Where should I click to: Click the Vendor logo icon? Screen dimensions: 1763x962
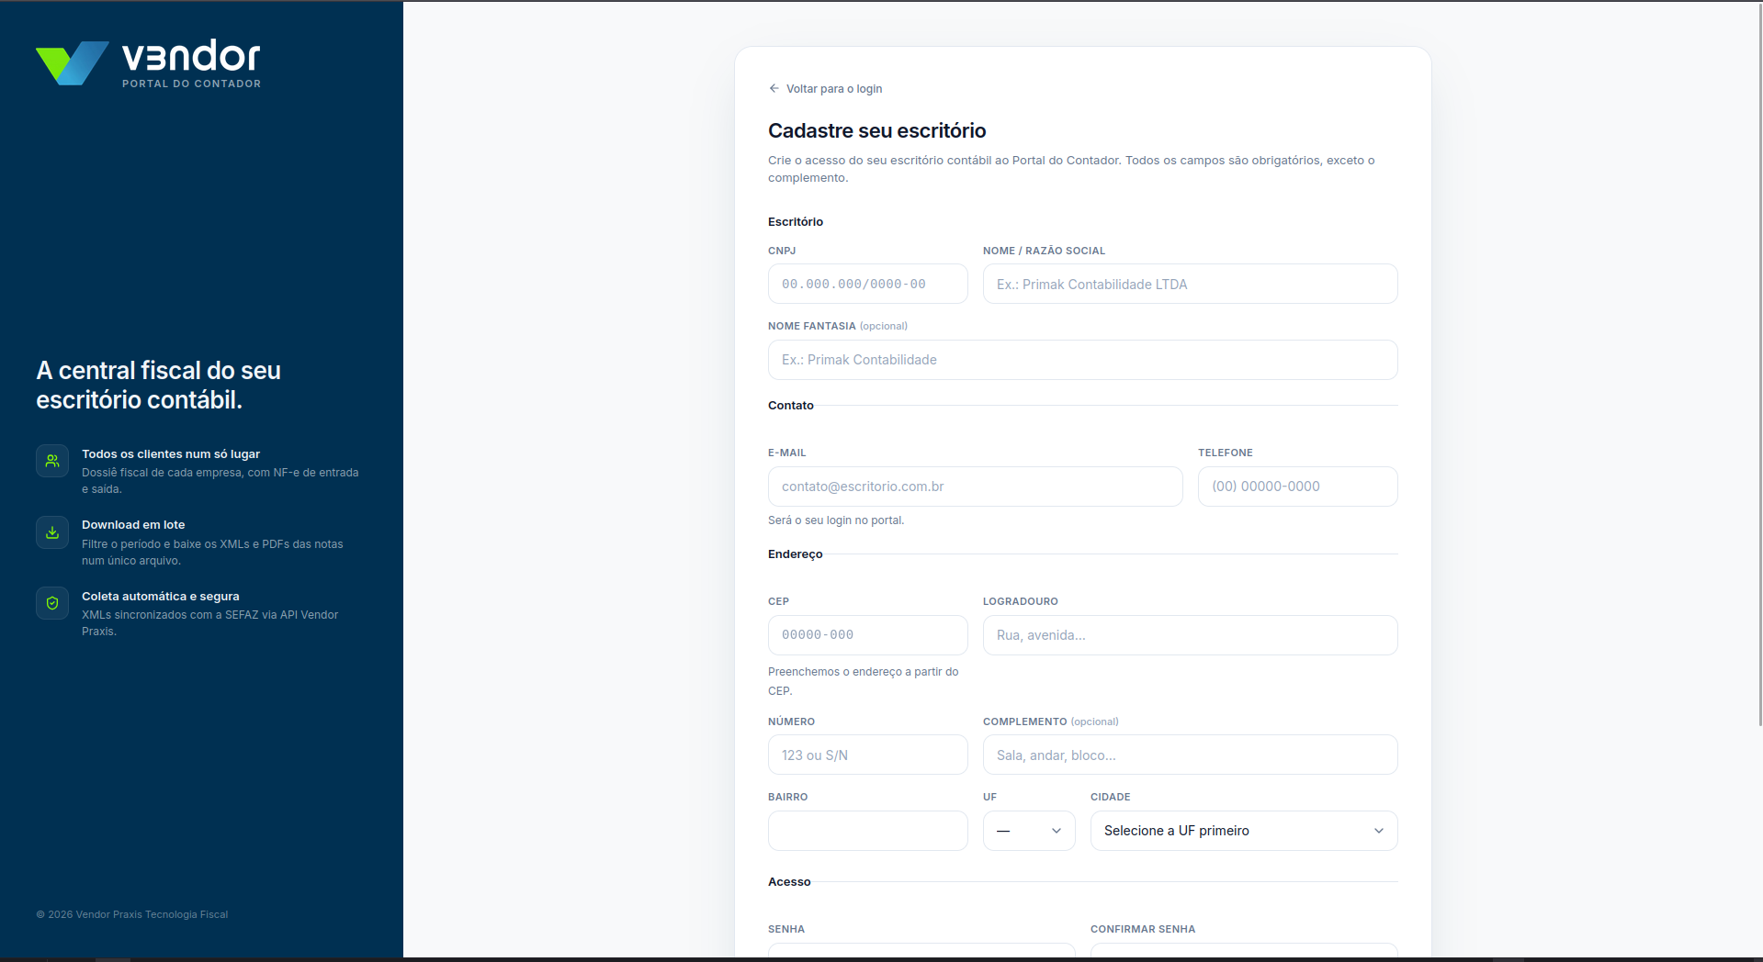click(73, 63)
